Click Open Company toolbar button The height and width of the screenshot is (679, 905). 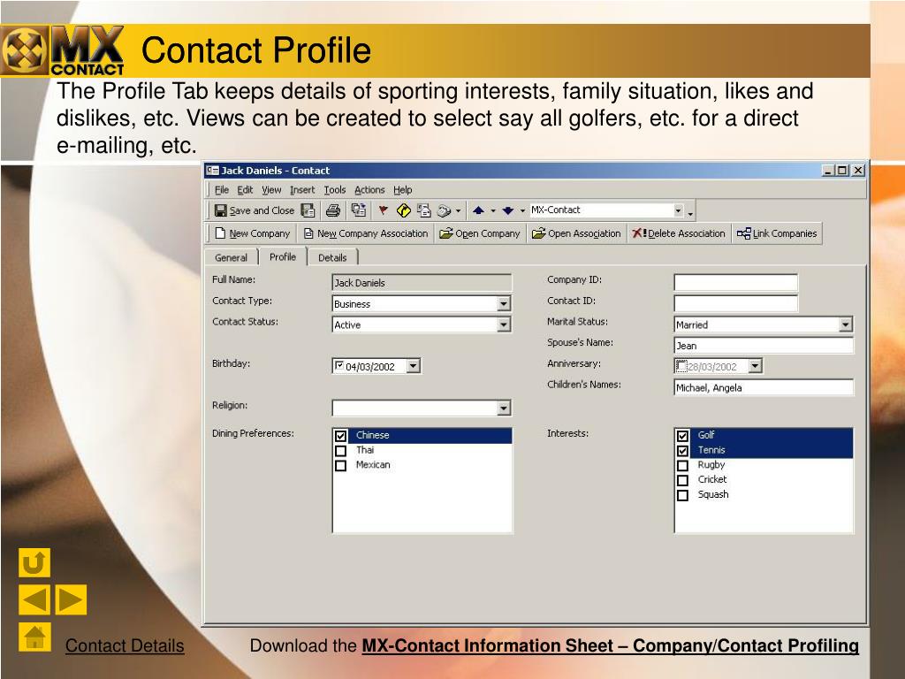tap(480, 233)
